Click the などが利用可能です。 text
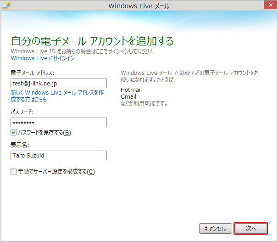The image size is (278, 242). click(x=144, y=104)
